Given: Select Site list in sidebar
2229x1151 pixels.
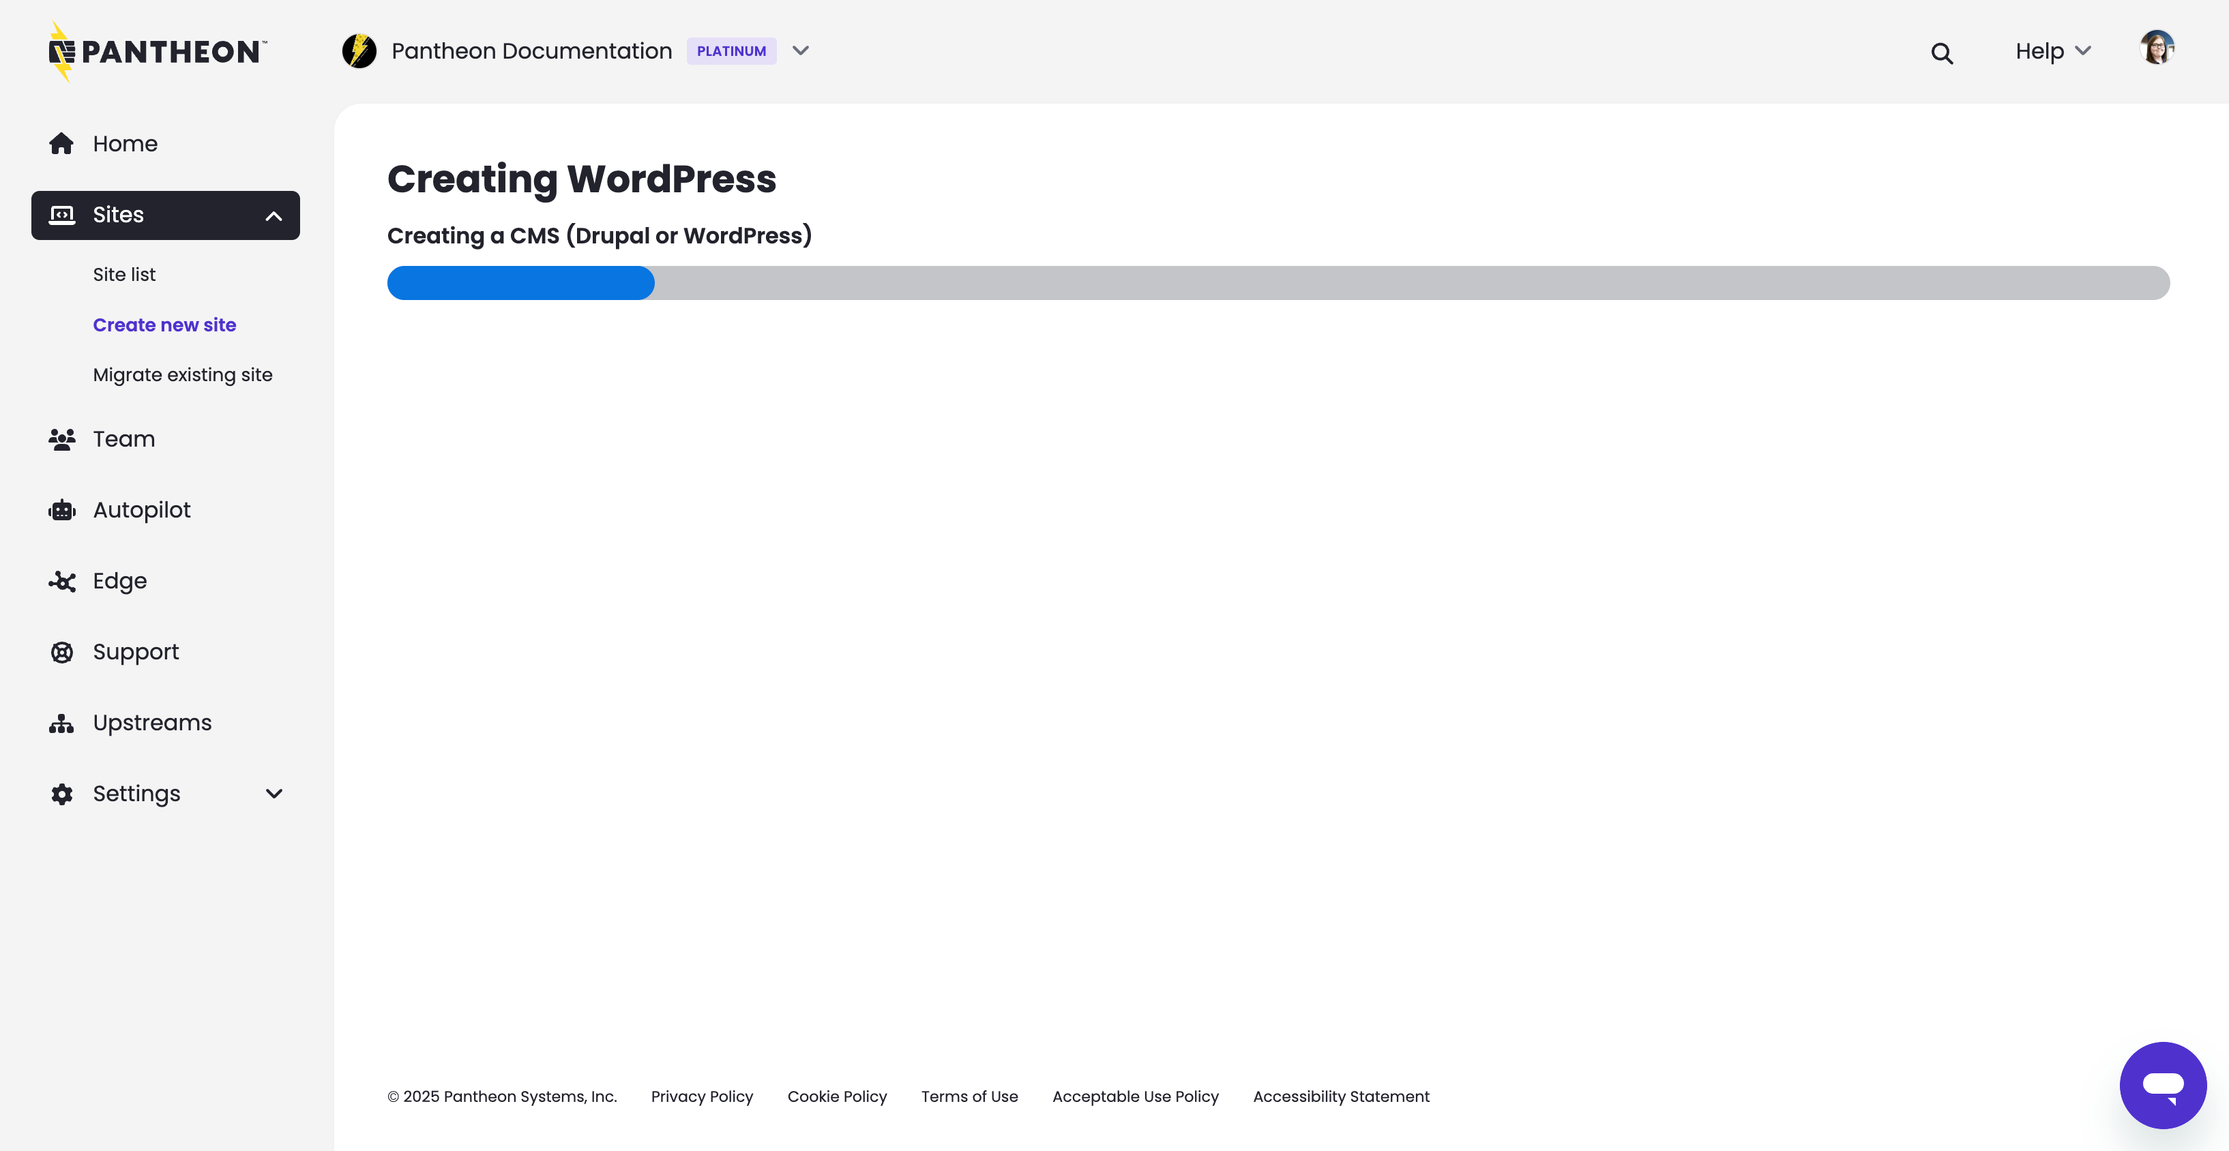Looking at the screenshot, I should pos(123,274).
